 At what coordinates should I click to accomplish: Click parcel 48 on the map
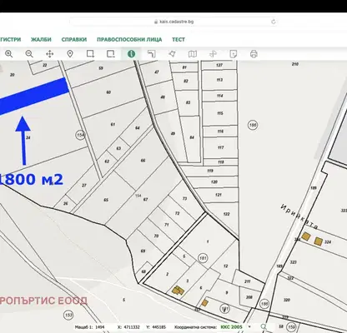163,97
